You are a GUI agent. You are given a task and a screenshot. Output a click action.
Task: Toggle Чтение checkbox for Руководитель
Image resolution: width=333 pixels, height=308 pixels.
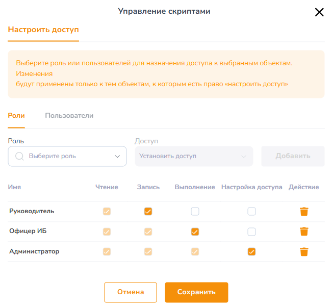click(107, 211)
